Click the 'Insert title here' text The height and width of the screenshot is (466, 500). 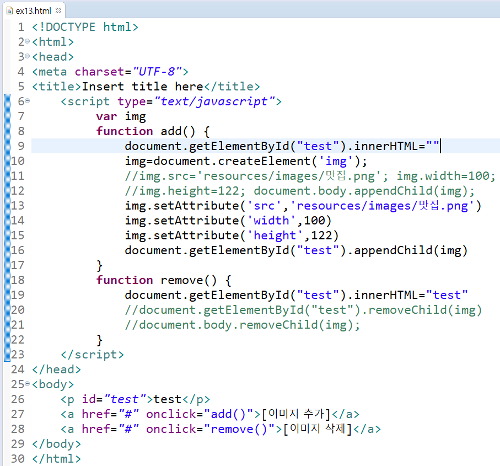coord(143,87)
